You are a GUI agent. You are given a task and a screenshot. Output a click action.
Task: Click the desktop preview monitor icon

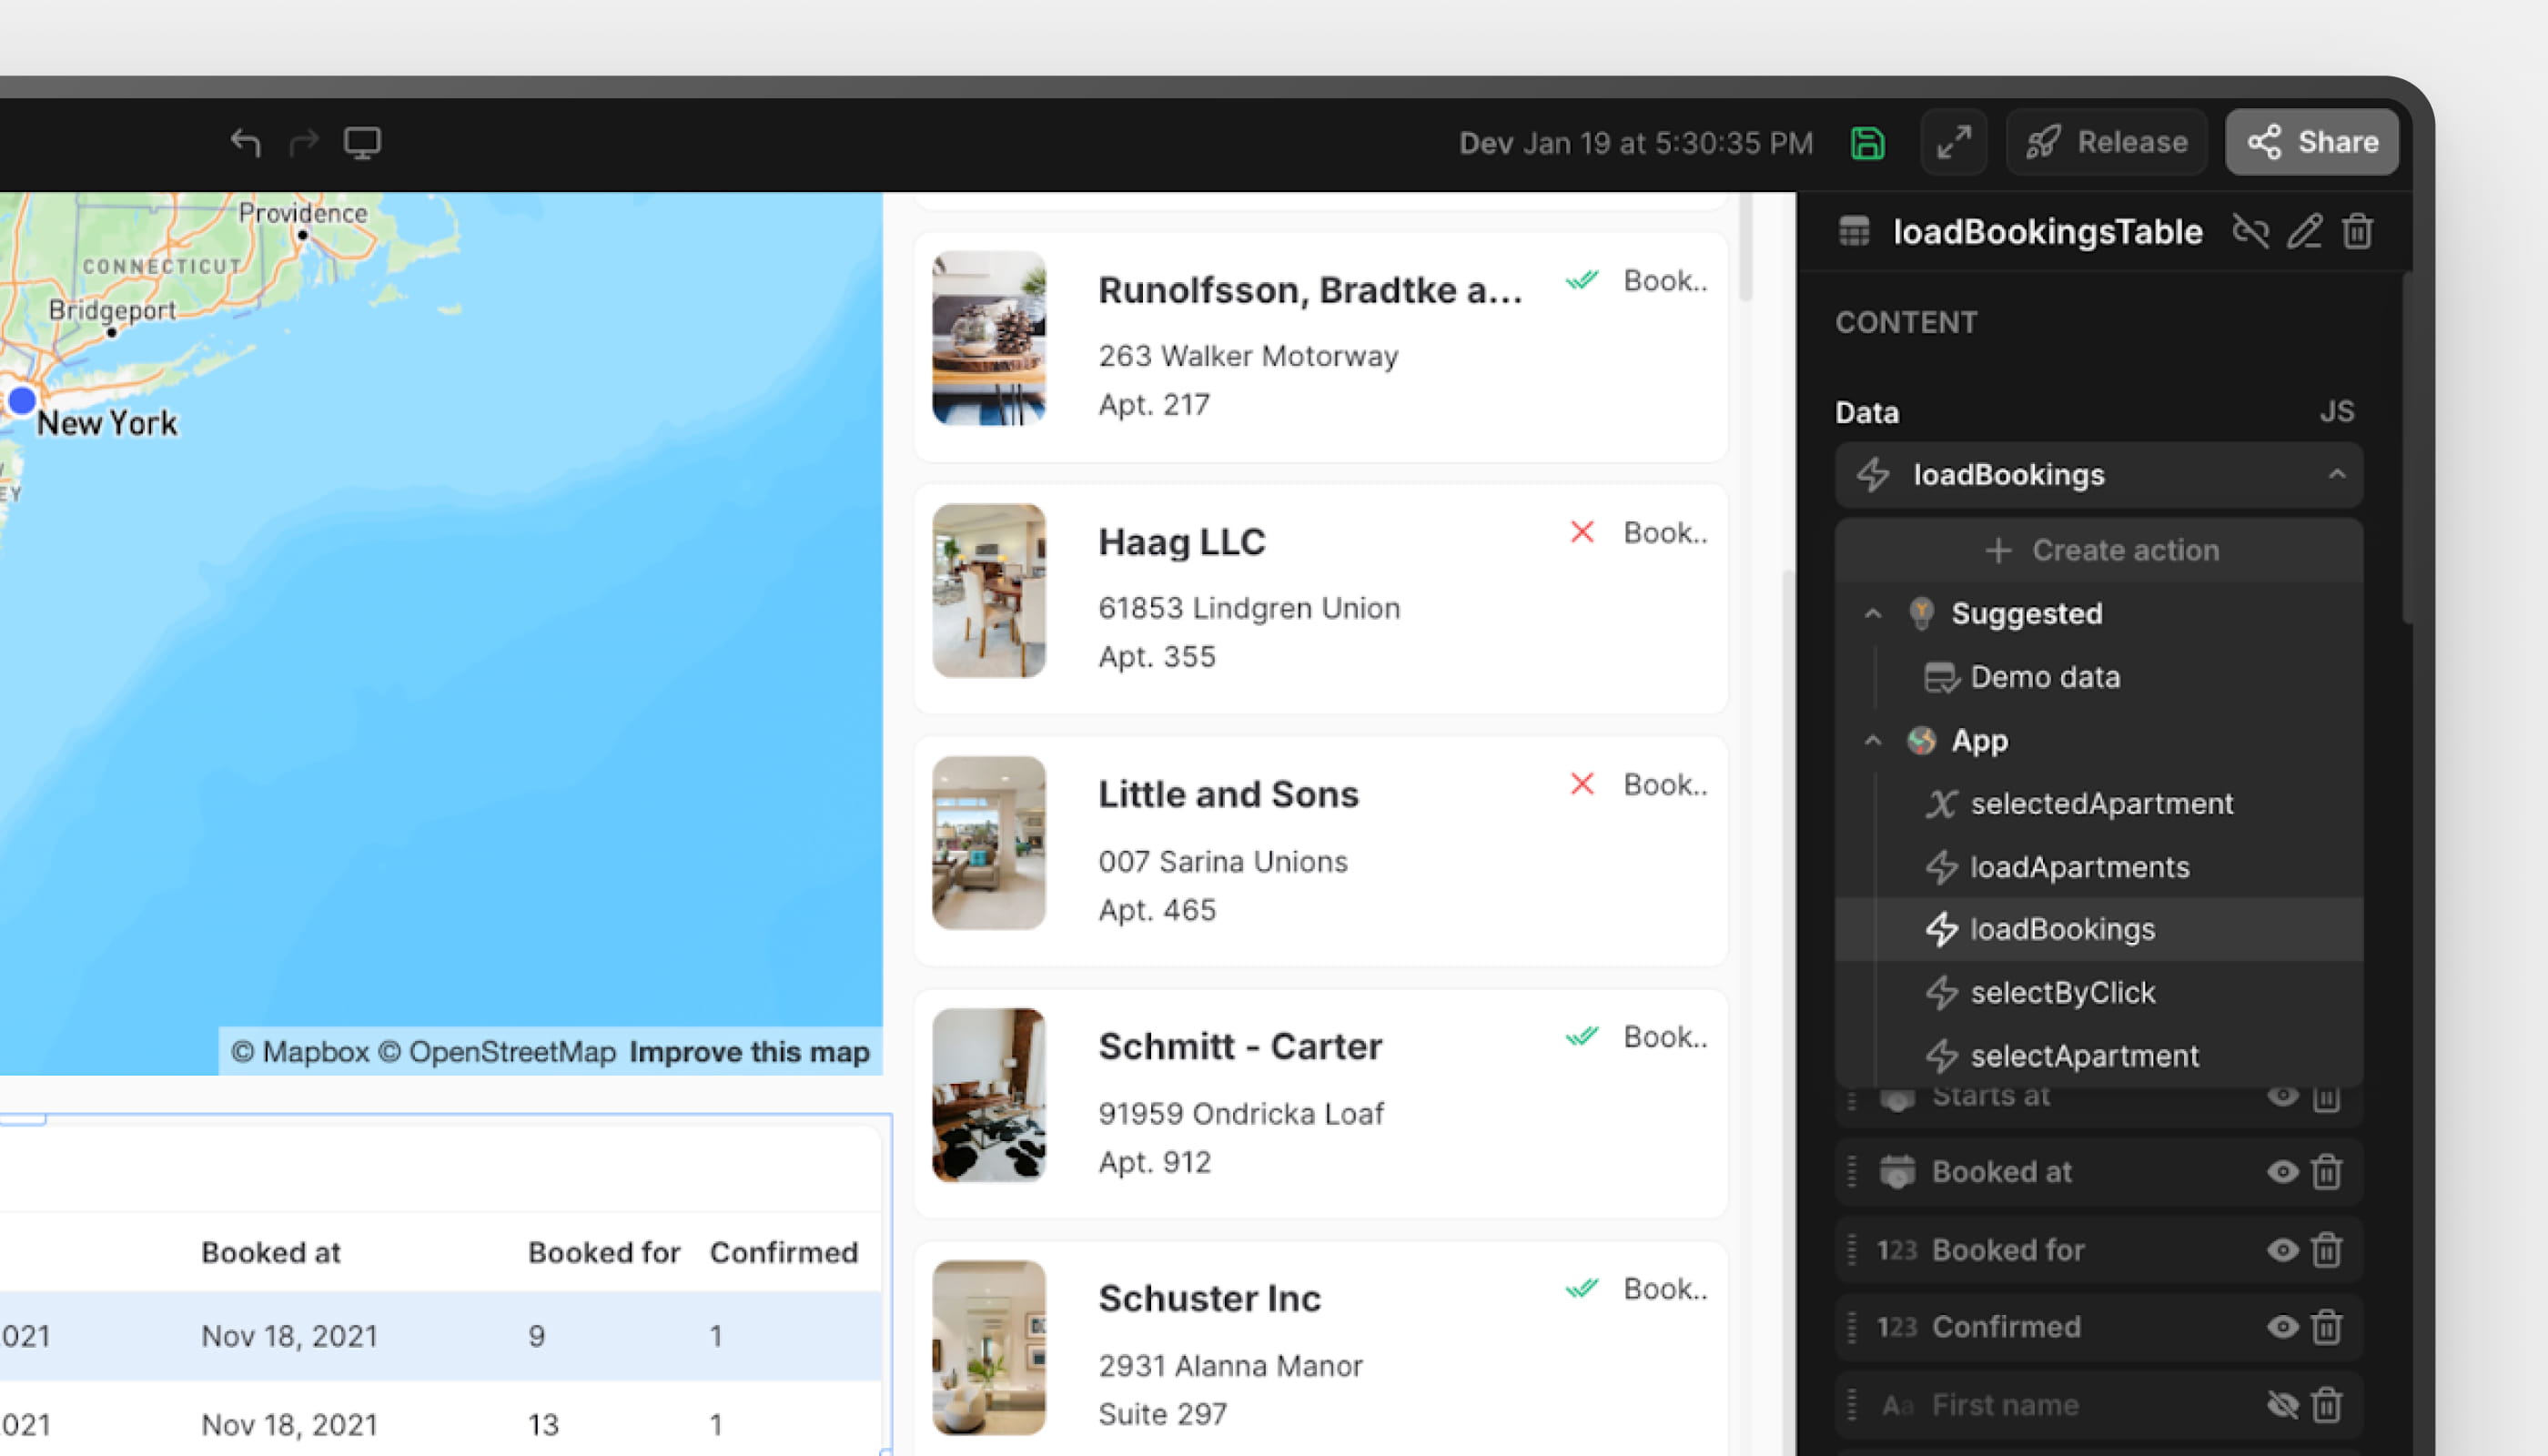(x=362, y=142)
